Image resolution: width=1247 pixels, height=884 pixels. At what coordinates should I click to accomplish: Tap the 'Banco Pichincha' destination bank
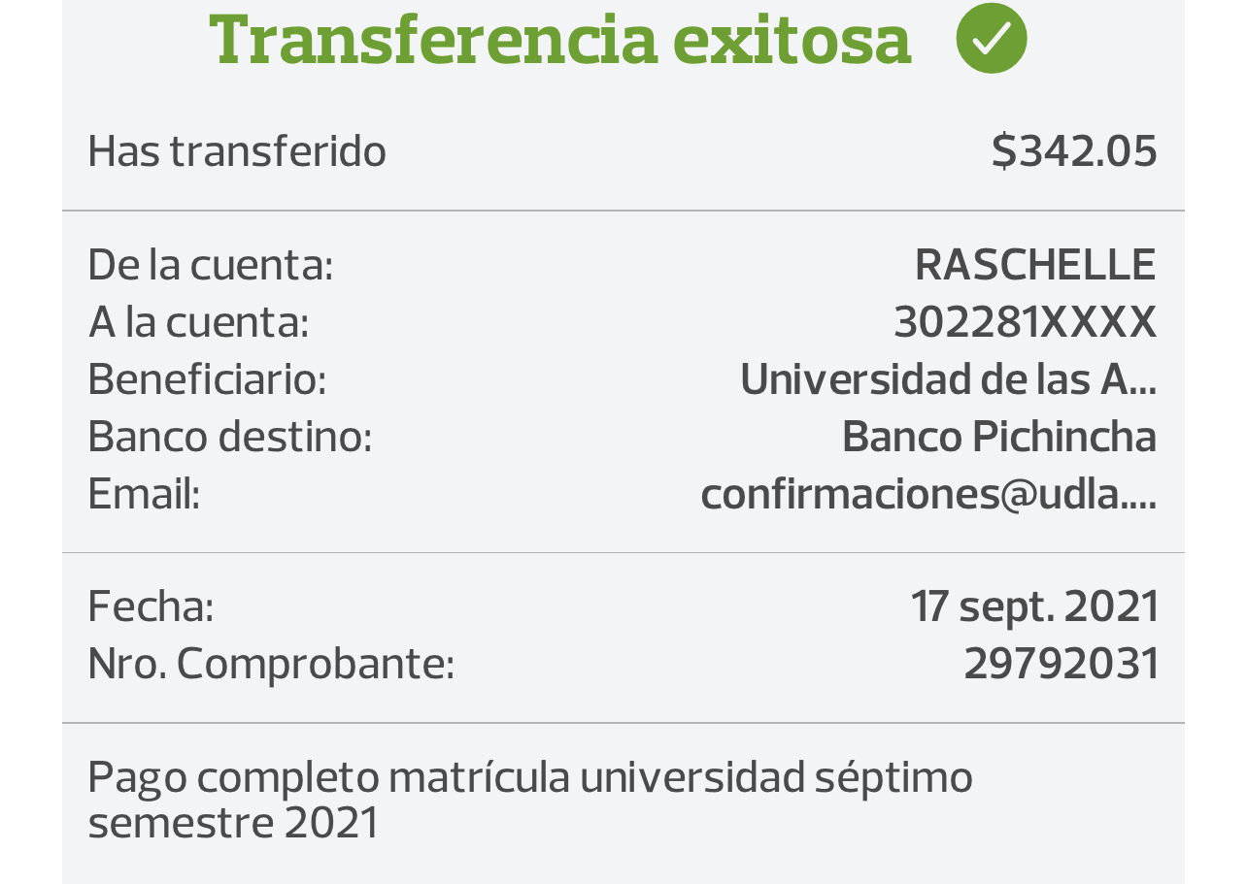(x=998, y=437)
